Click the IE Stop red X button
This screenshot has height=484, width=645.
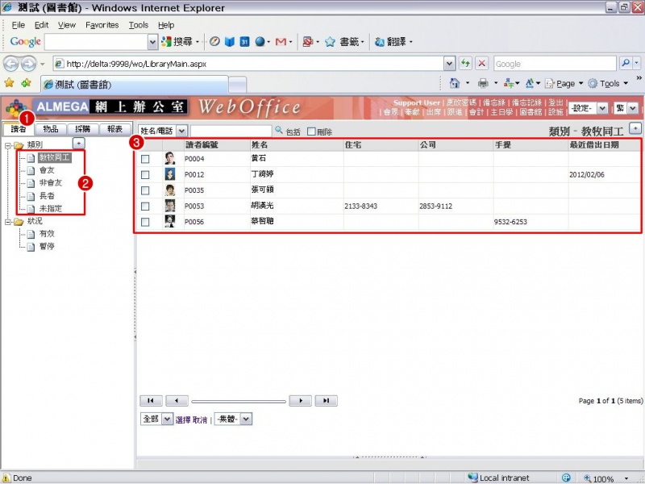tap(481, 64)
